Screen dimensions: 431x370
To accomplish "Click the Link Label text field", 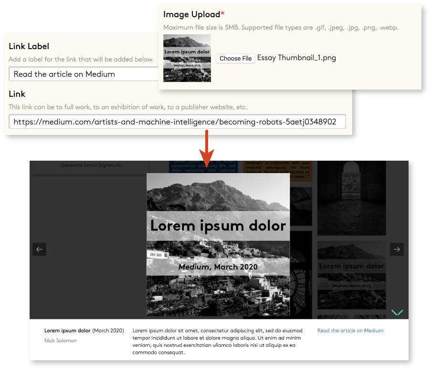I will (86, 74).
